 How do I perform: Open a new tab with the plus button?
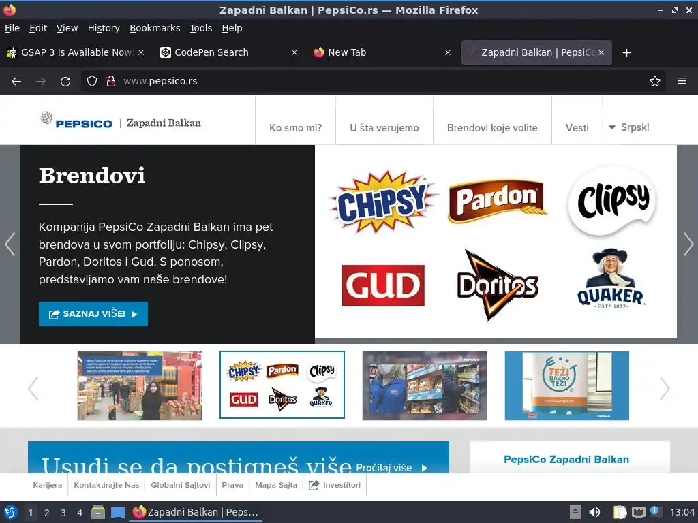627,53
